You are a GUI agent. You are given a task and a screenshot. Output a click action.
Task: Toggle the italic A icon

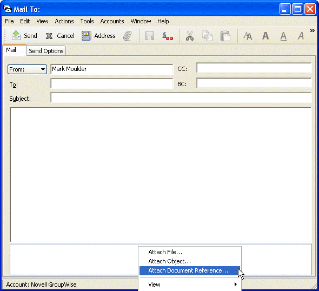click(301, 36)
